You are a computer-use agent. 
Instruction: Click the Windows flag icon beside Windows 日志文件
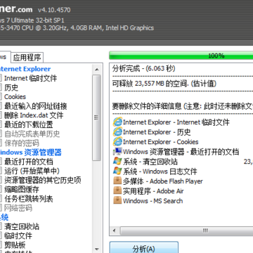click(x=117, y=171)
